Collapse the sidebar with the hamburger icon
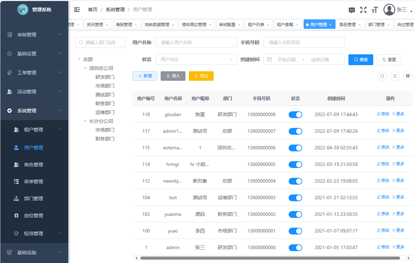 pos(77,10)
